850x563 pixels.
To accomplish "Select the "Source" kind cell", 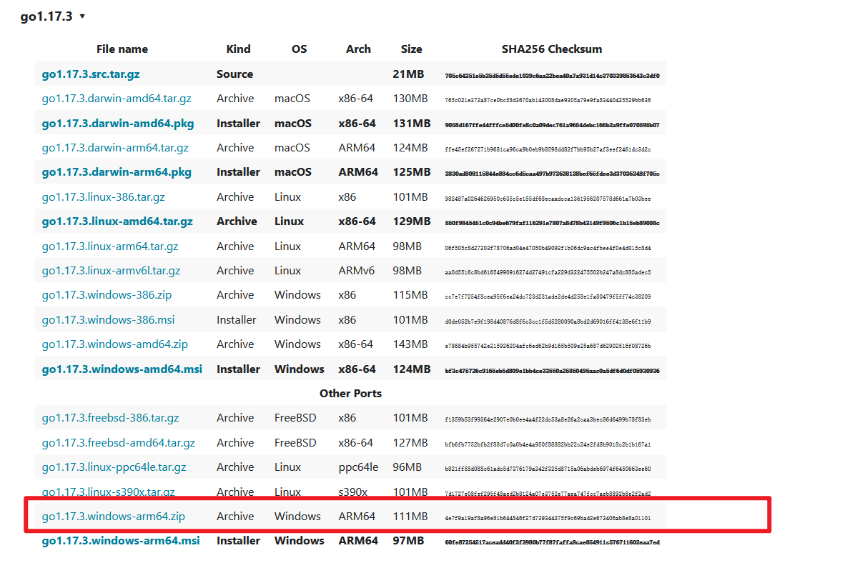I will point(234,74).
